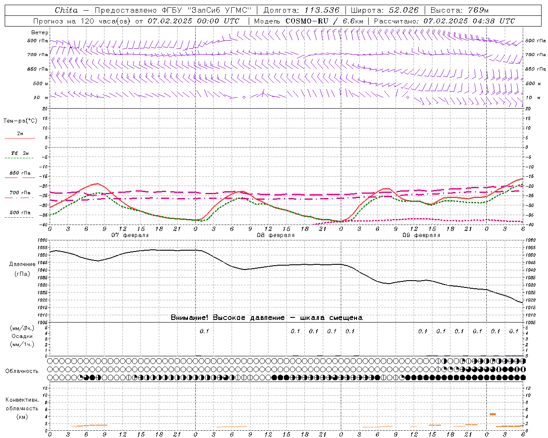This screenshot has height=438, width=548.
Task: Click "1060" on the pressure panel's left axis
Action: (43, 240)
